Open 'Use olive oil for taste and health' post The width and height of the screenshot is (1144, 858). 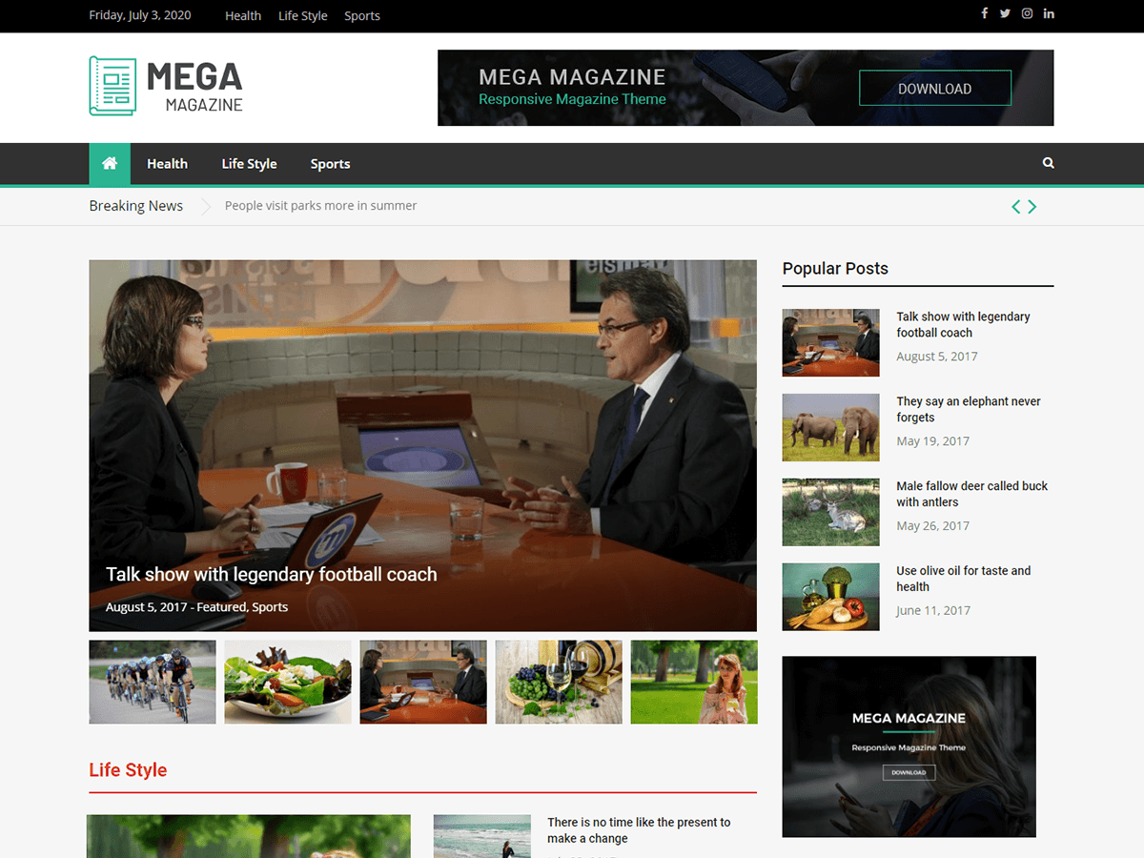(964, 579)
